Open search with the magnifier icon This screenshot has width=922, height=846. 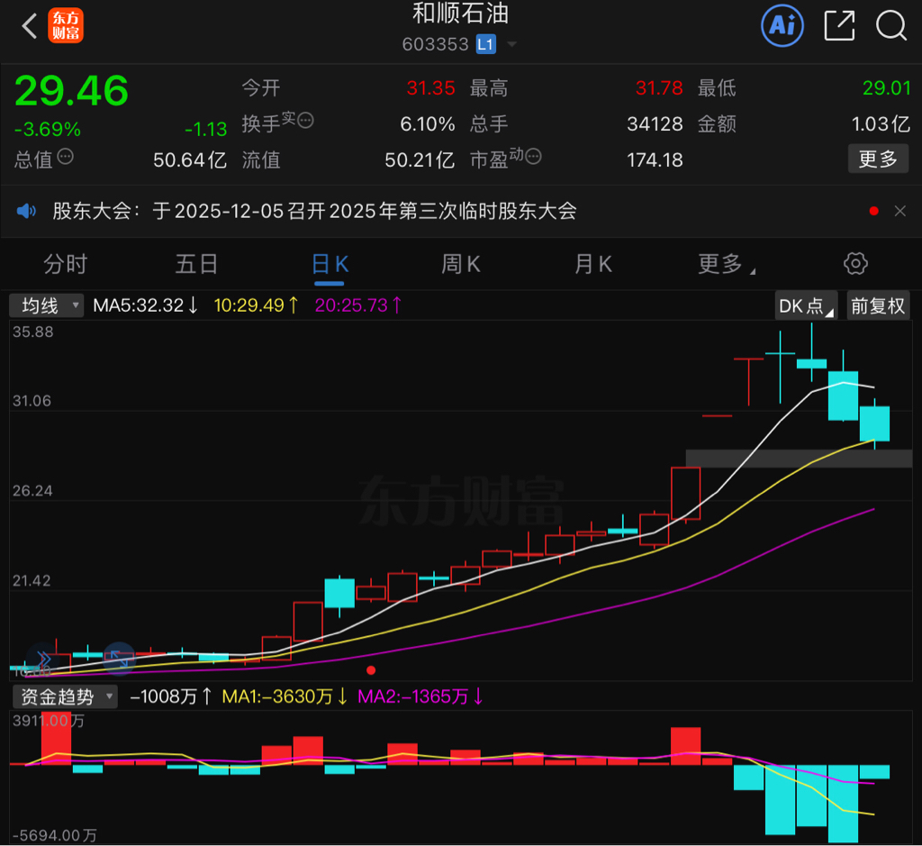pyautogui.click(x=890, y=26)
